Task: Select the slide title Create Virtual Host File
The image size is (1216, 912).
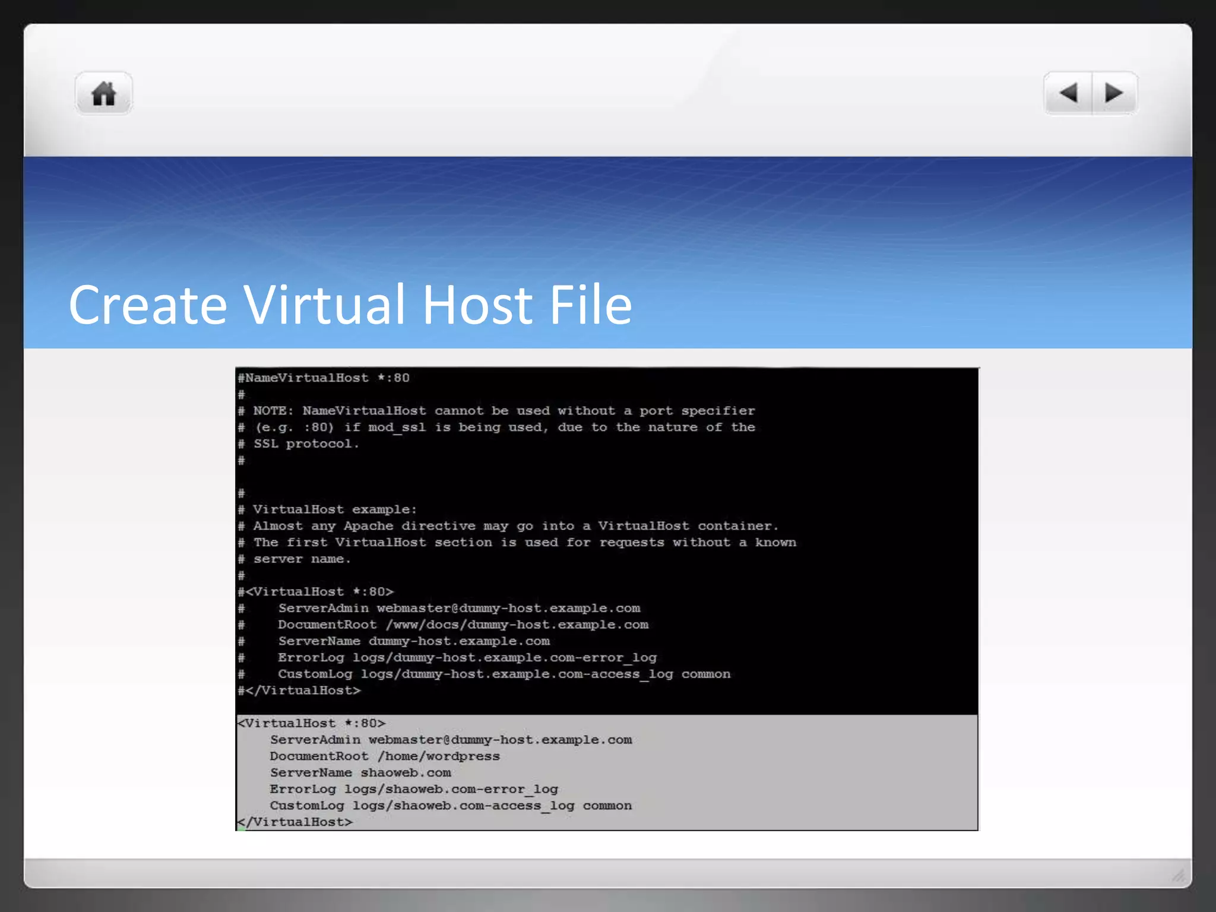Action: [350, 305]
